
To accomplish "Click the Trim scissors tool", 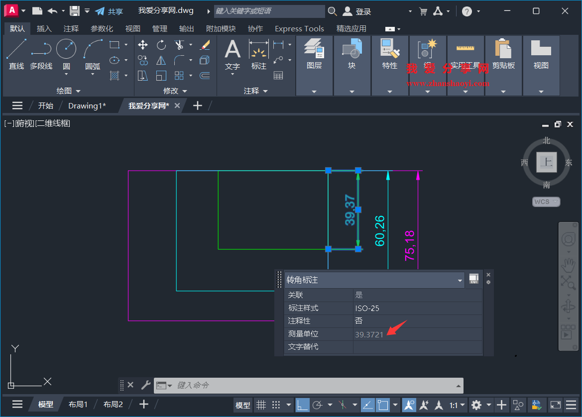I will coord(179,45).
